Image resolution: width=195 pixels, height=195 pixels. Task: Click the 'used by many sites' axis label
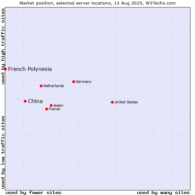[x=163, y=193]
